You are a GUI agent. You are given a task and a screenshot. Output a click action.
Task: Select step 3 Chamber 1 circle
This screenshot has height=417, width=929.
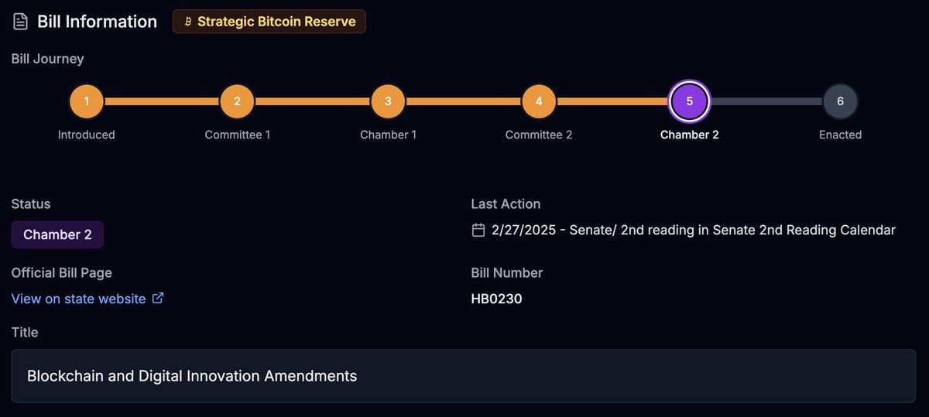coord(388,101)
